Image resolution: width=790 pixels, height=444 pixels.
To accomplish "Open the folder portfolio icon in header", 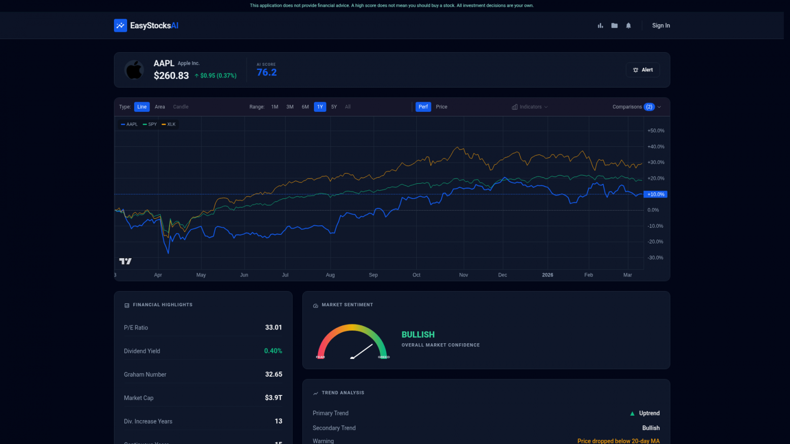I will coord(614,25).
